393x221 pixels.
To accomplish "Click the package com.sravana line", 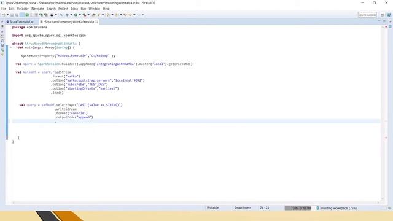I will point(29,27).
